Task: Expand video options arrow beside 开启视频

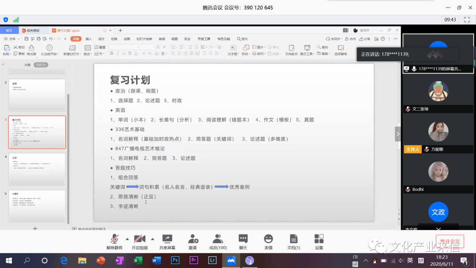Action: pos(152,239)
